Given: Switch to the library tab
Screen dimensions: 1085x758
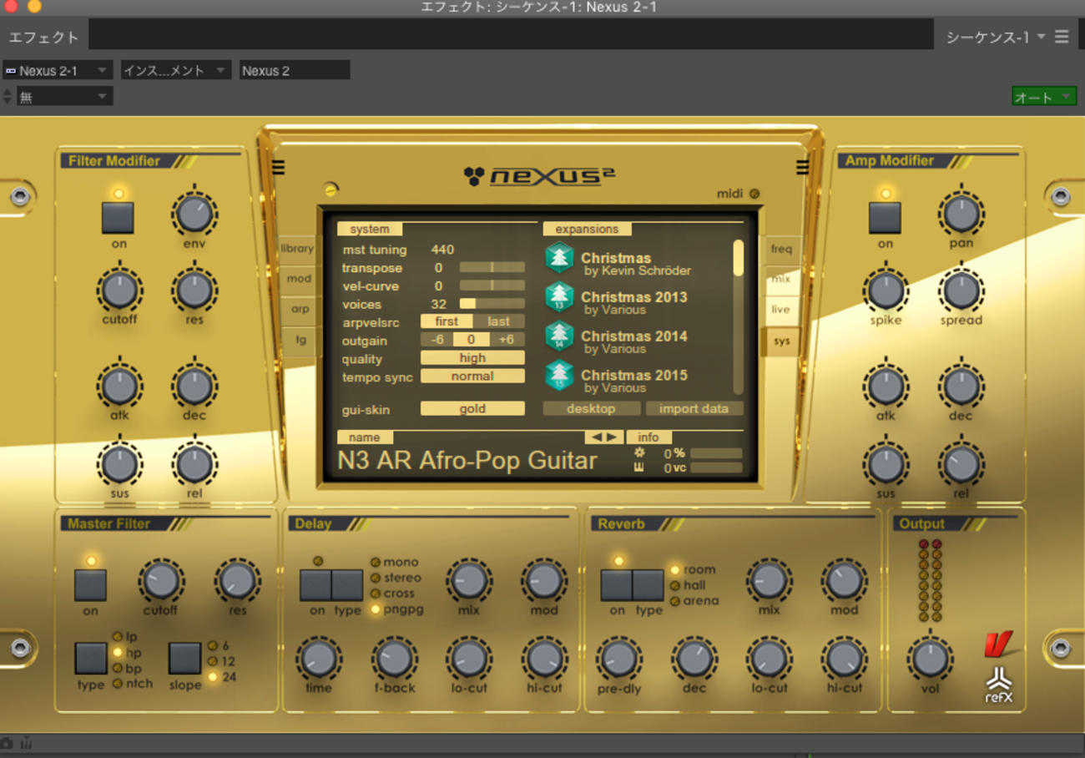Looking at the screenshot, I should pos(297,249).
